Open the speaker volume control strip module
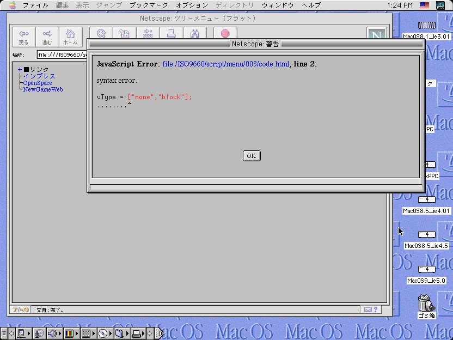The height and width of the screenshot is (340, 453). coord(54,333)
